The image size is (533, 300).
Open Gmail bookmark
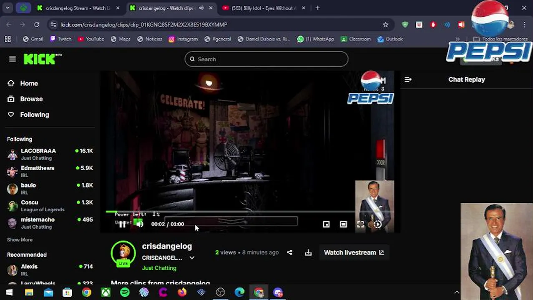click(x=33, y=39)
